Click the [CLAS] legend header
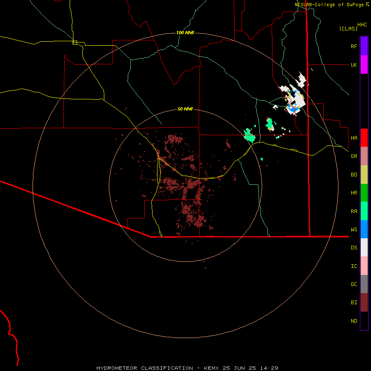 click(x=348, y=28)
